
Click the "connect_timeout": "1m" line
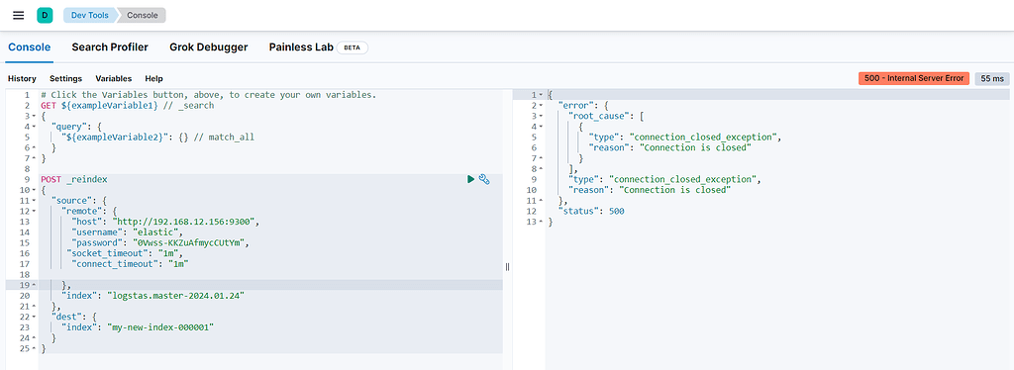(x=130, y=263)
